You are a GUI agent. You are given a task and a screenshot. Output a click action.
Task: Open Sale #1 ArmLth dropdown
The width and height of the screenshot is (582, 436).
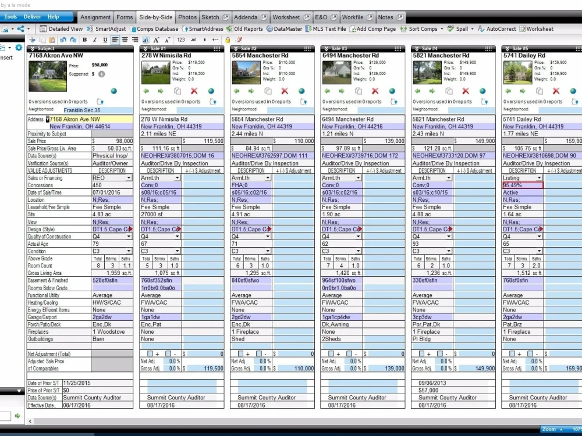tap(178, 177)
